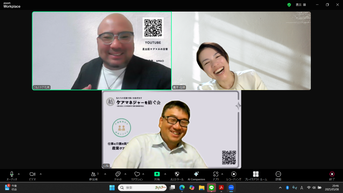This screenshot has height=193, width=343.
Task: Open share options arrow next to 共有
Action: [165, 174]
